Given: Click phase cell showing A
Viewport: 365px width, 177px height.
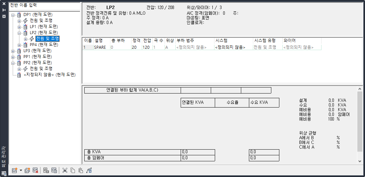Looking at the screenshot, I should 170,47.
